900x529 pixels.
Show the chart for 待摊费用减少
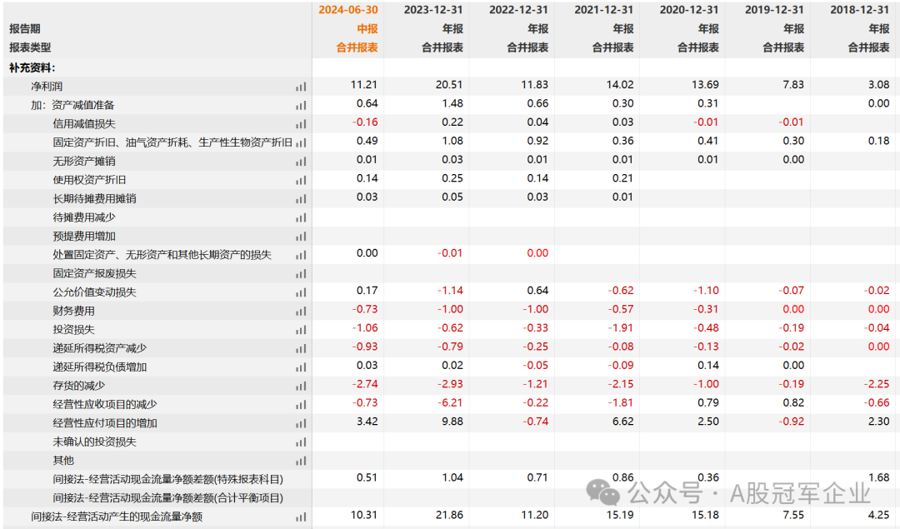(x=301, y=218)
